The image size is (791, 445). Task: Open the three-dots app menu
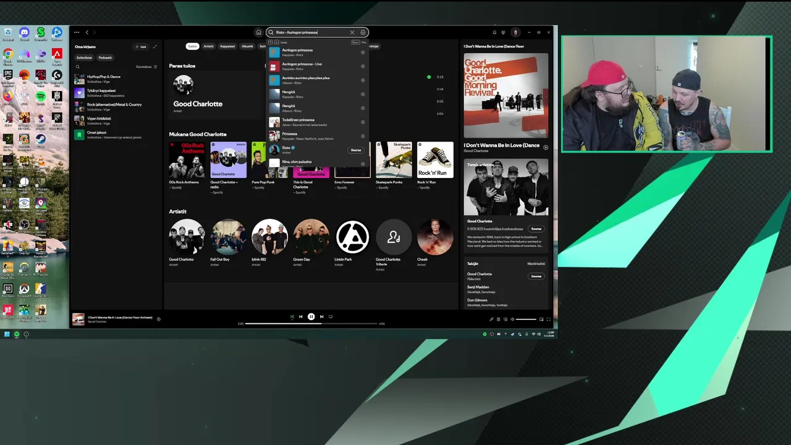77,32
